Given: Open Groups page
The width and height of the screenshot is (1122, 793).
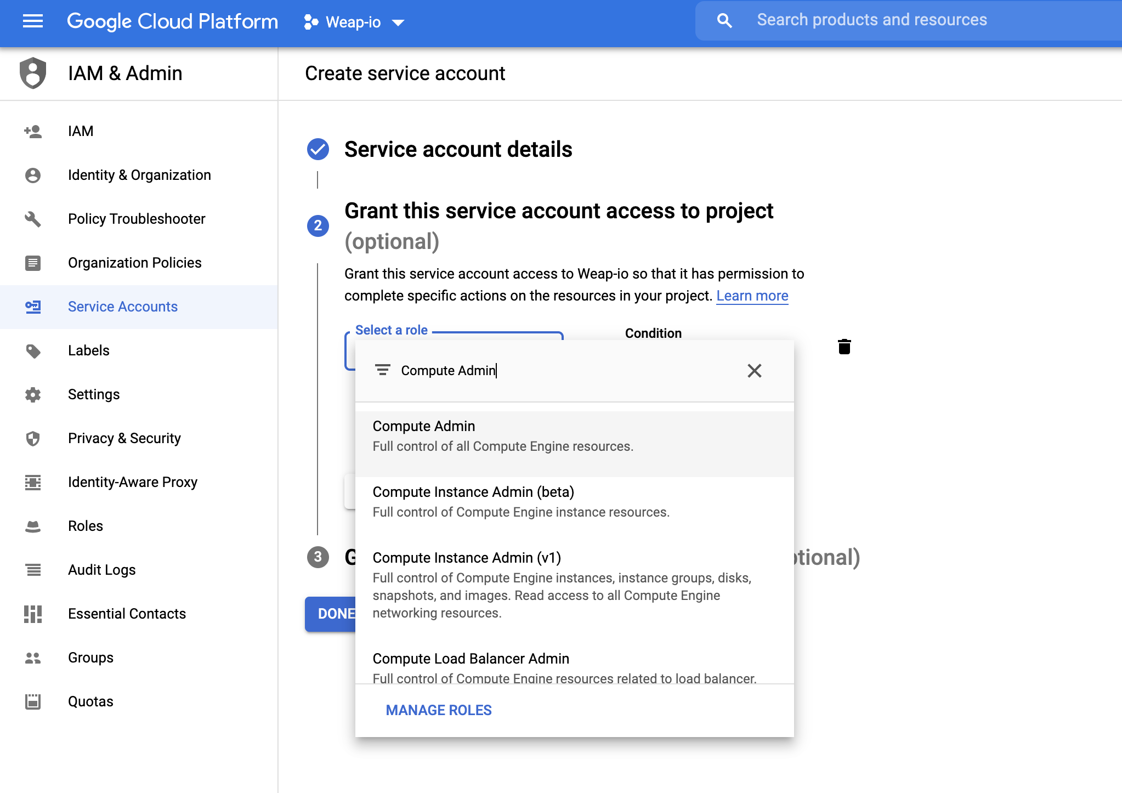Looking at the screenshot, I should (x=139, y=658).
